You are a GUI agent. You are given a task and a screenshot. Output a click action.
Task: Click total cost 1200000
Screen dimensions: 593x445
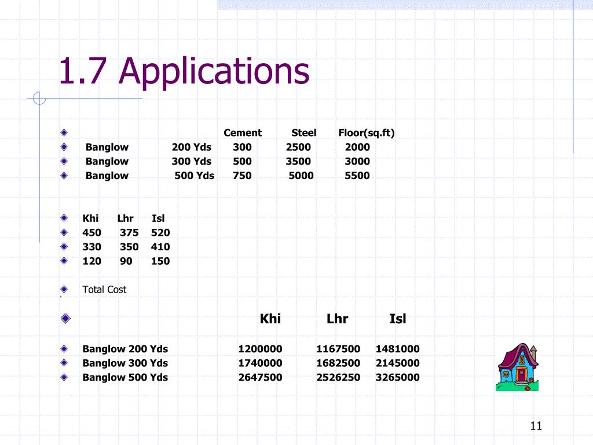[260, 349]
